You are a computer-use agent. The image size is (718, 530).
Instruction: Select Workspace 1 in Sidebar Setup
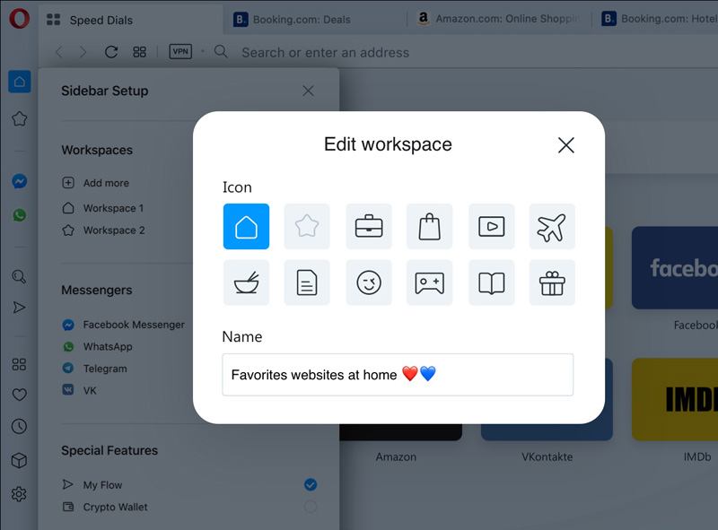tap(103, 208)
